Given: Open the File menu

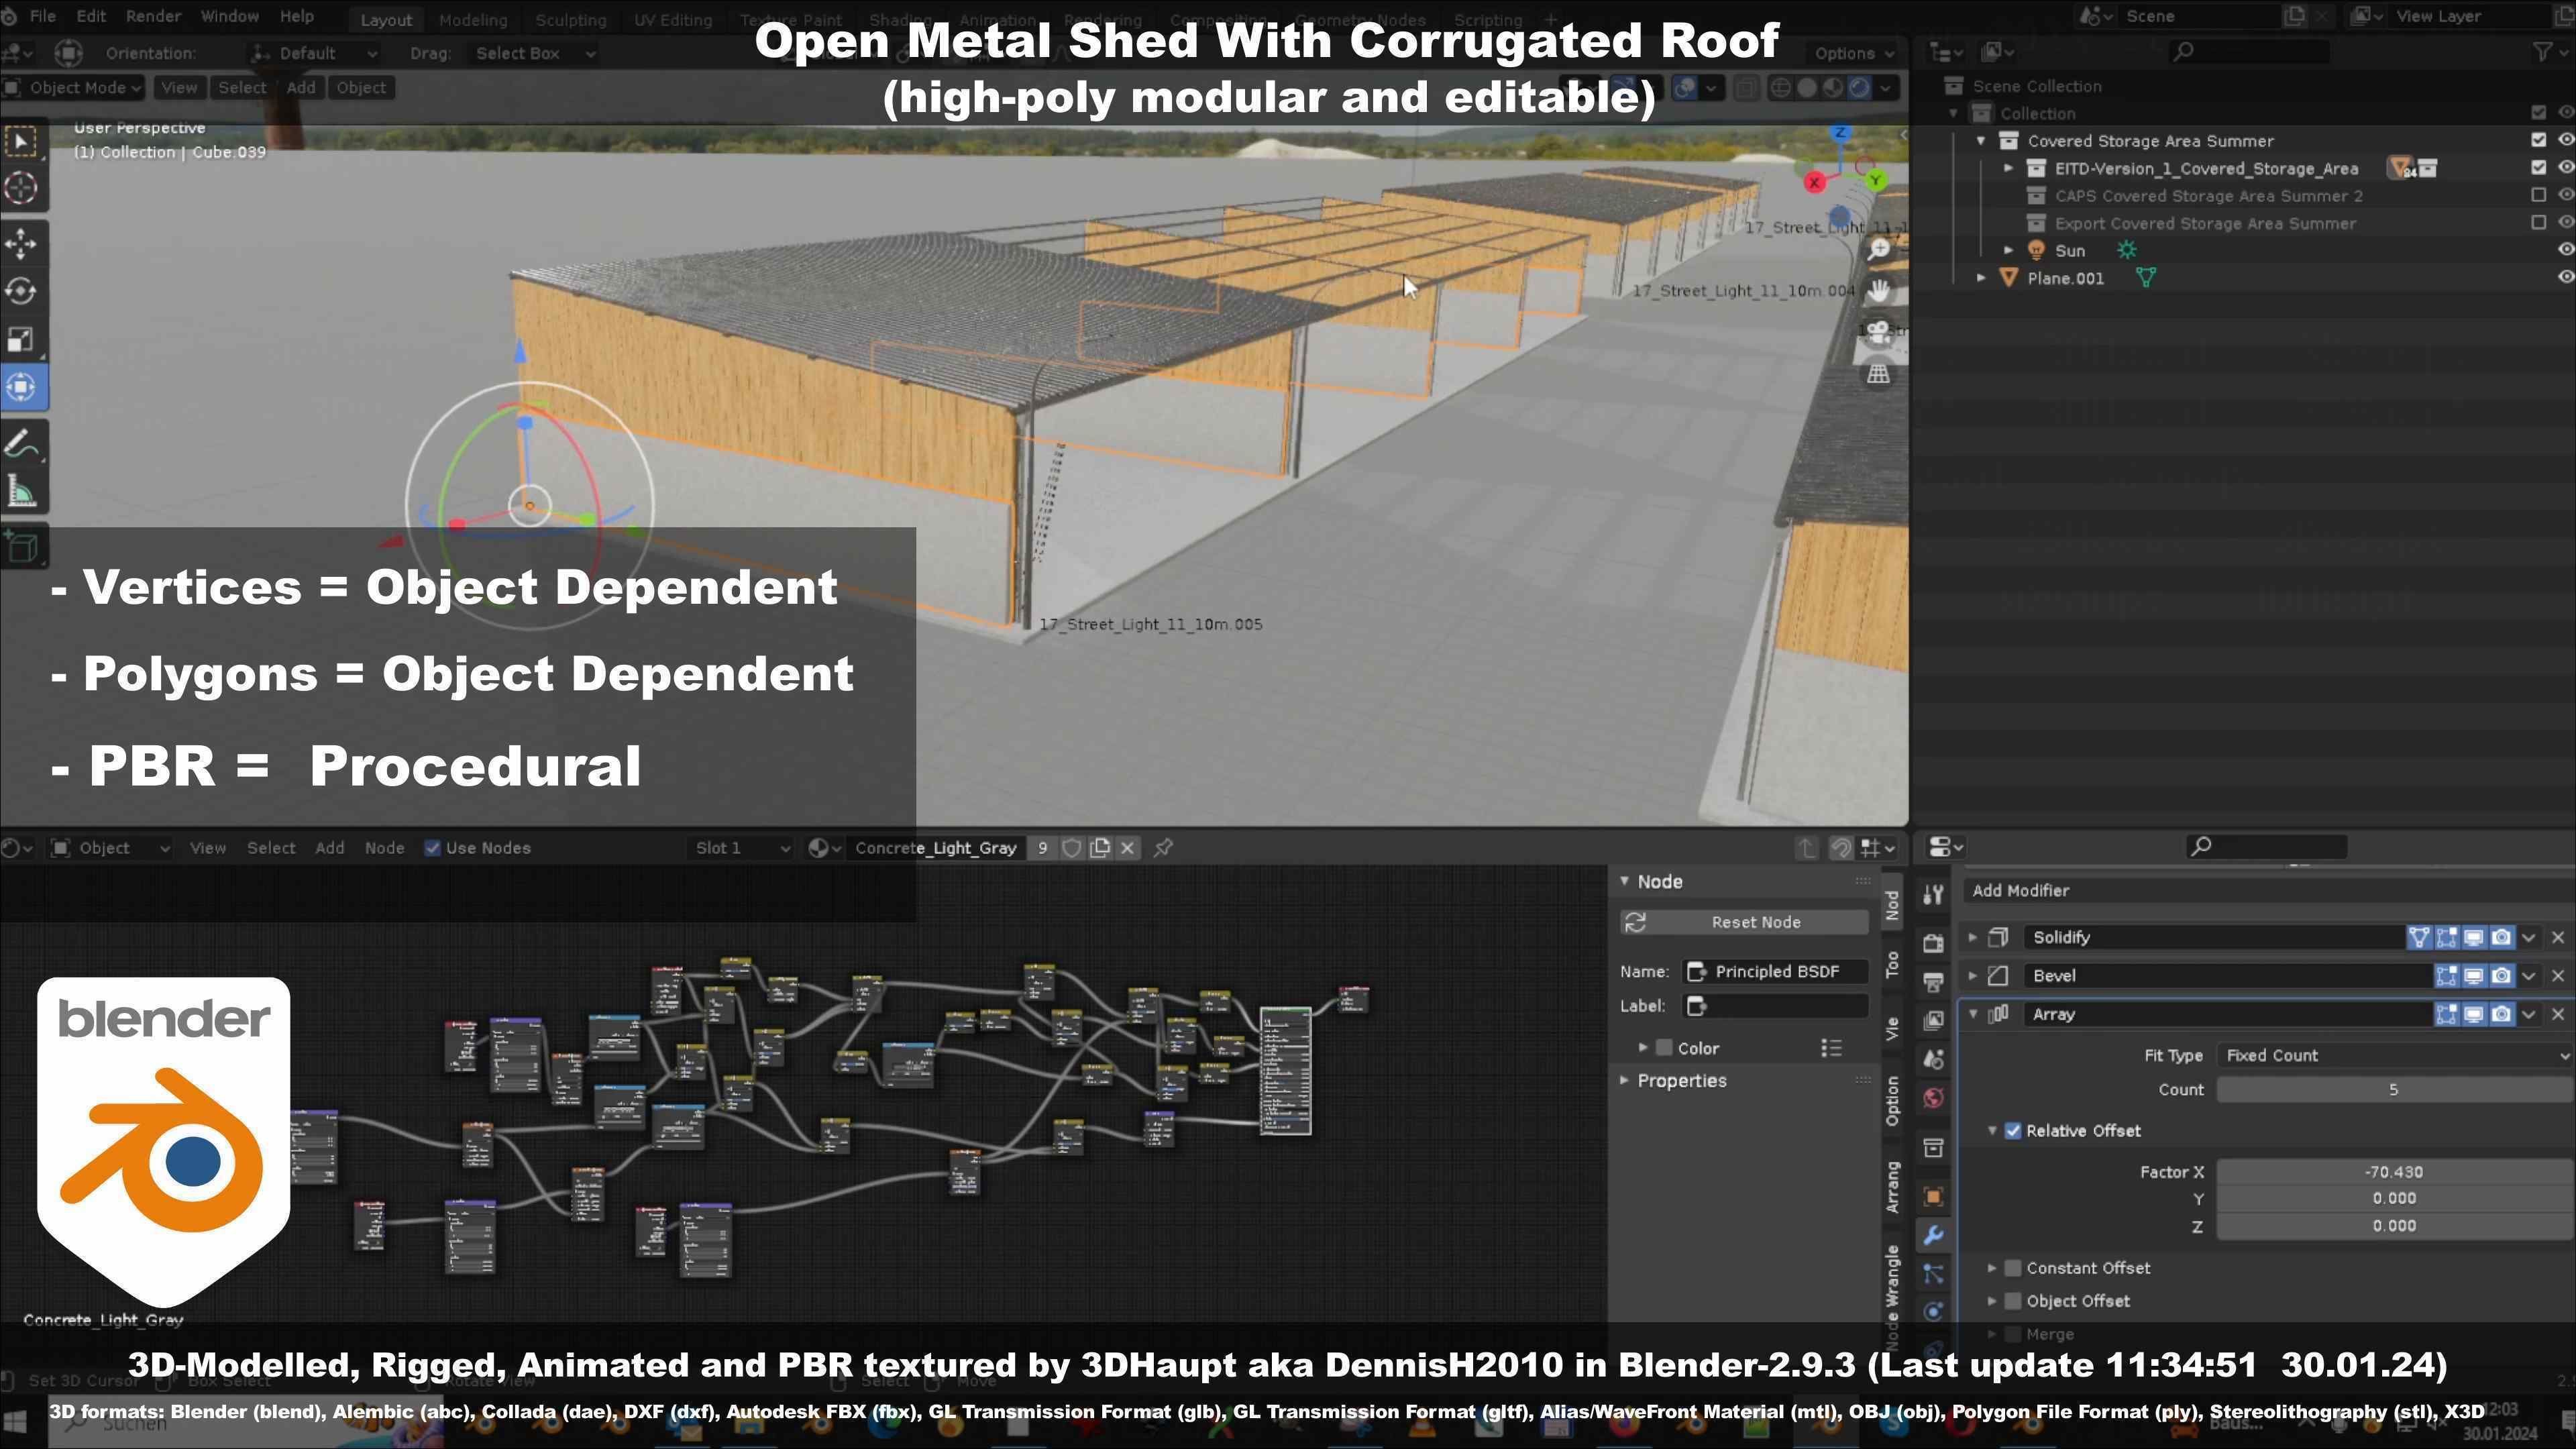Looking at the screenshot, I should tap(43, 17).
